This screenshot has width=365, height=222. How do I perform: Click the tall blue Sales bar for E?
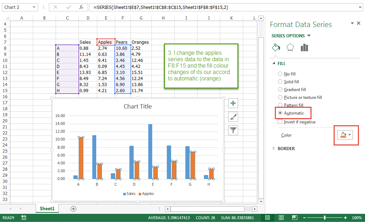(150, 152)
